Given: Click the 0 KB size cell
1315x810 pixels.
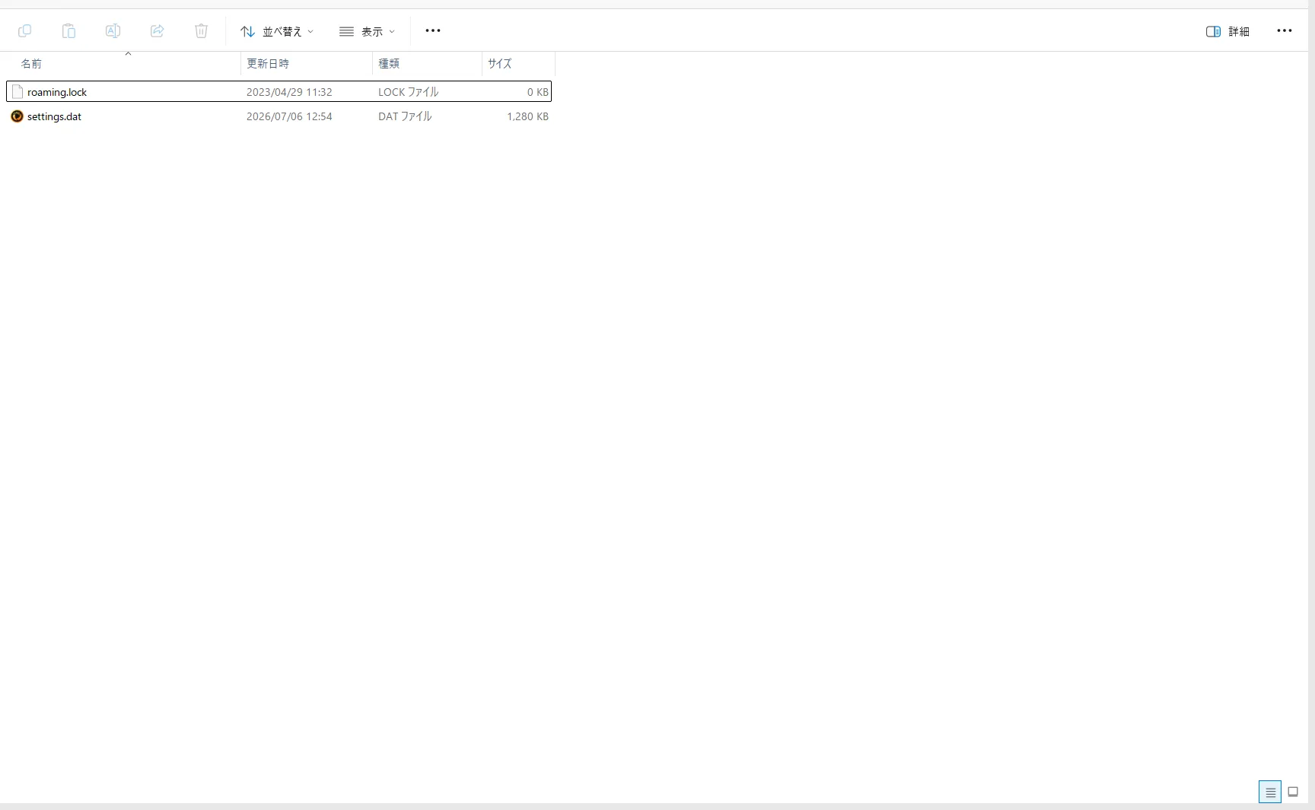Looking at the screenshot, I should tap(537, 92).
